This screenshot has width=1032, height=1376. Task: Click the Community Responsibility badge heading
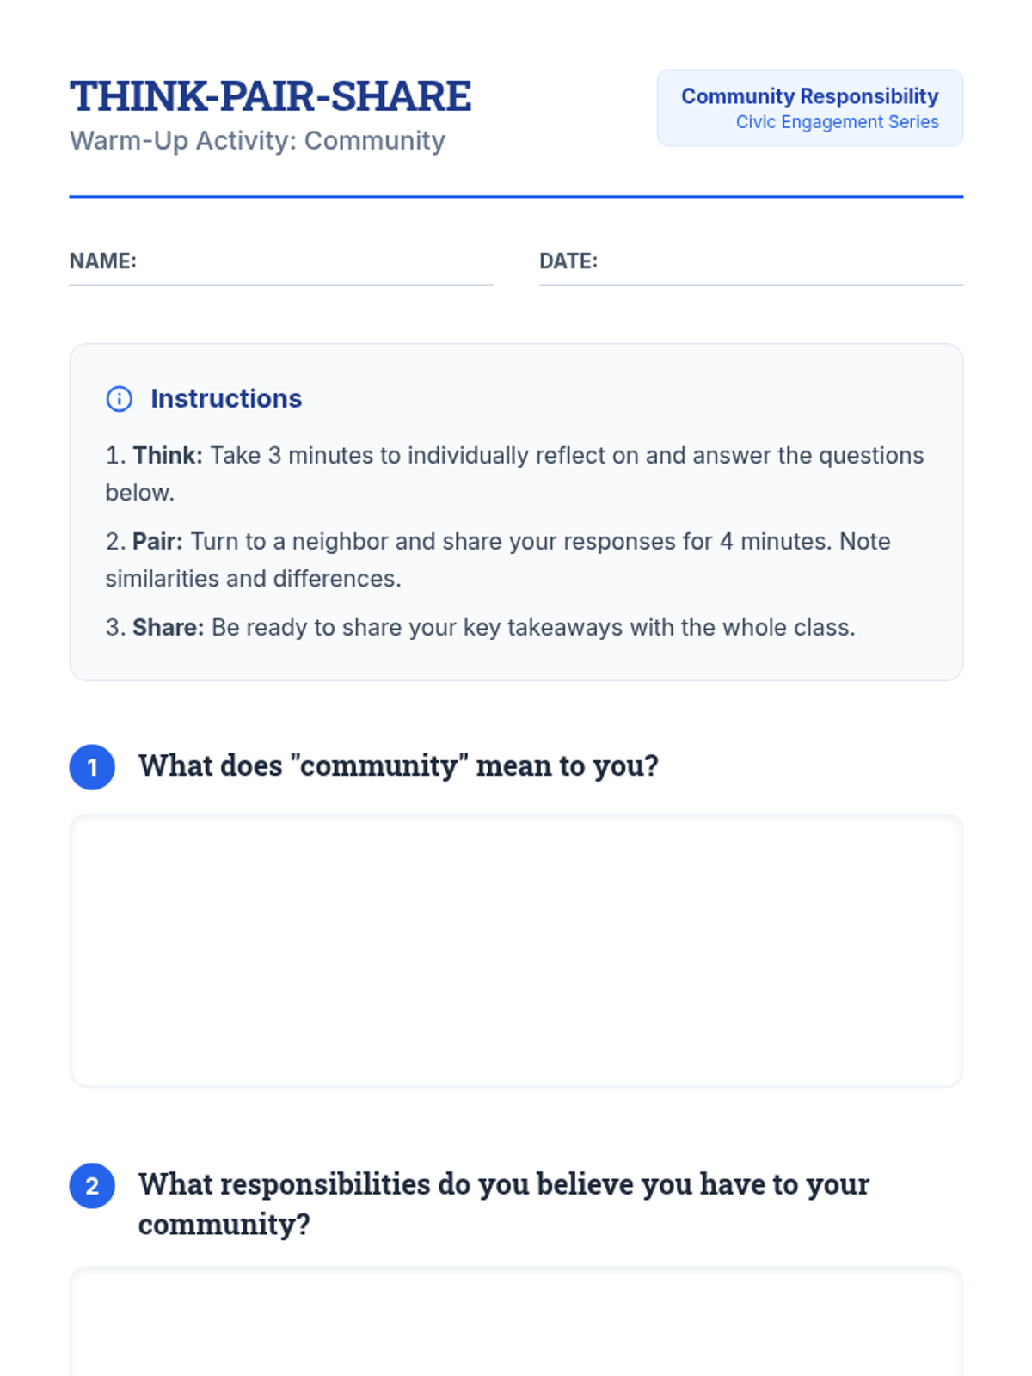tap(809, 96)
